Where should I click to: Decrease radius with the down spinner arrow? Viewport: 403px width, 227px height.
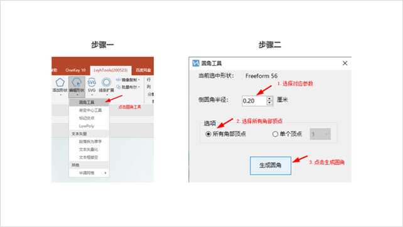(x=269, y=103)
